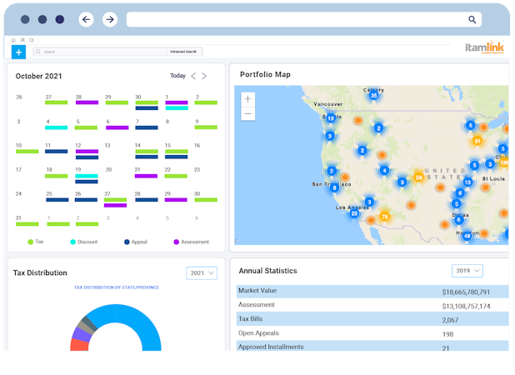Open the home icon in the small toolbar

(x=13, y=40)
